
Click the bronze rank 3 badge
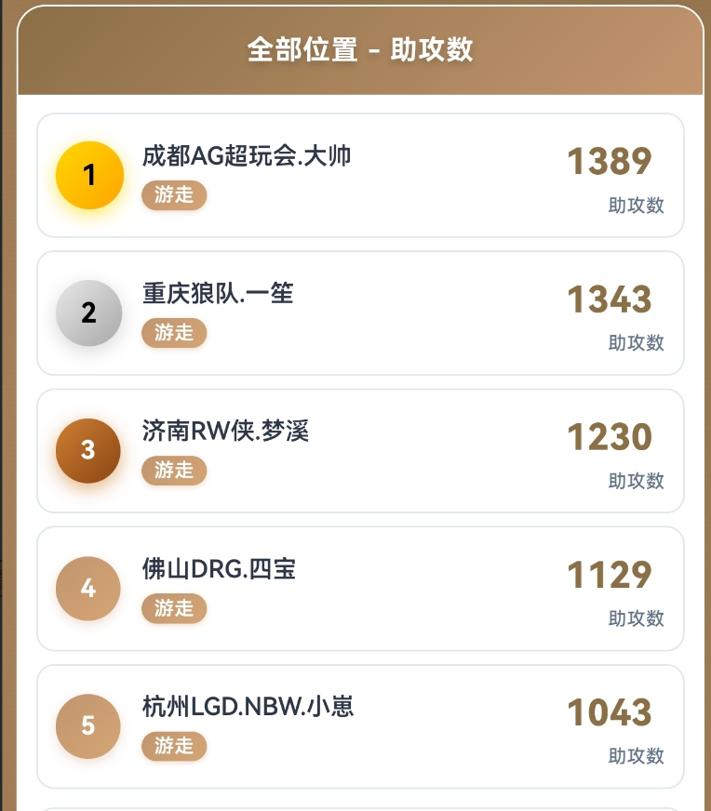(88, 450)
